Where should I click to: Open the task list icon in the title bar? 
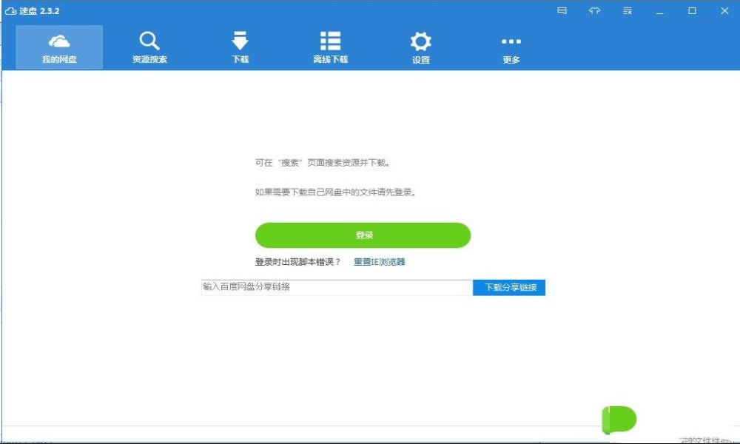pyautogui.click(x=625, y=10)
